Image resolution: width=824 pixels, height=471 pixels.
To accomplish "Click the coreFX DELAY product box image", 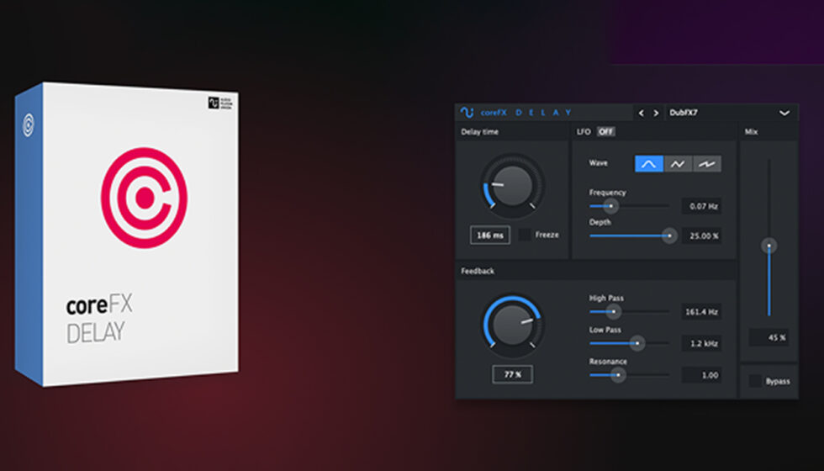I will 127,235.
